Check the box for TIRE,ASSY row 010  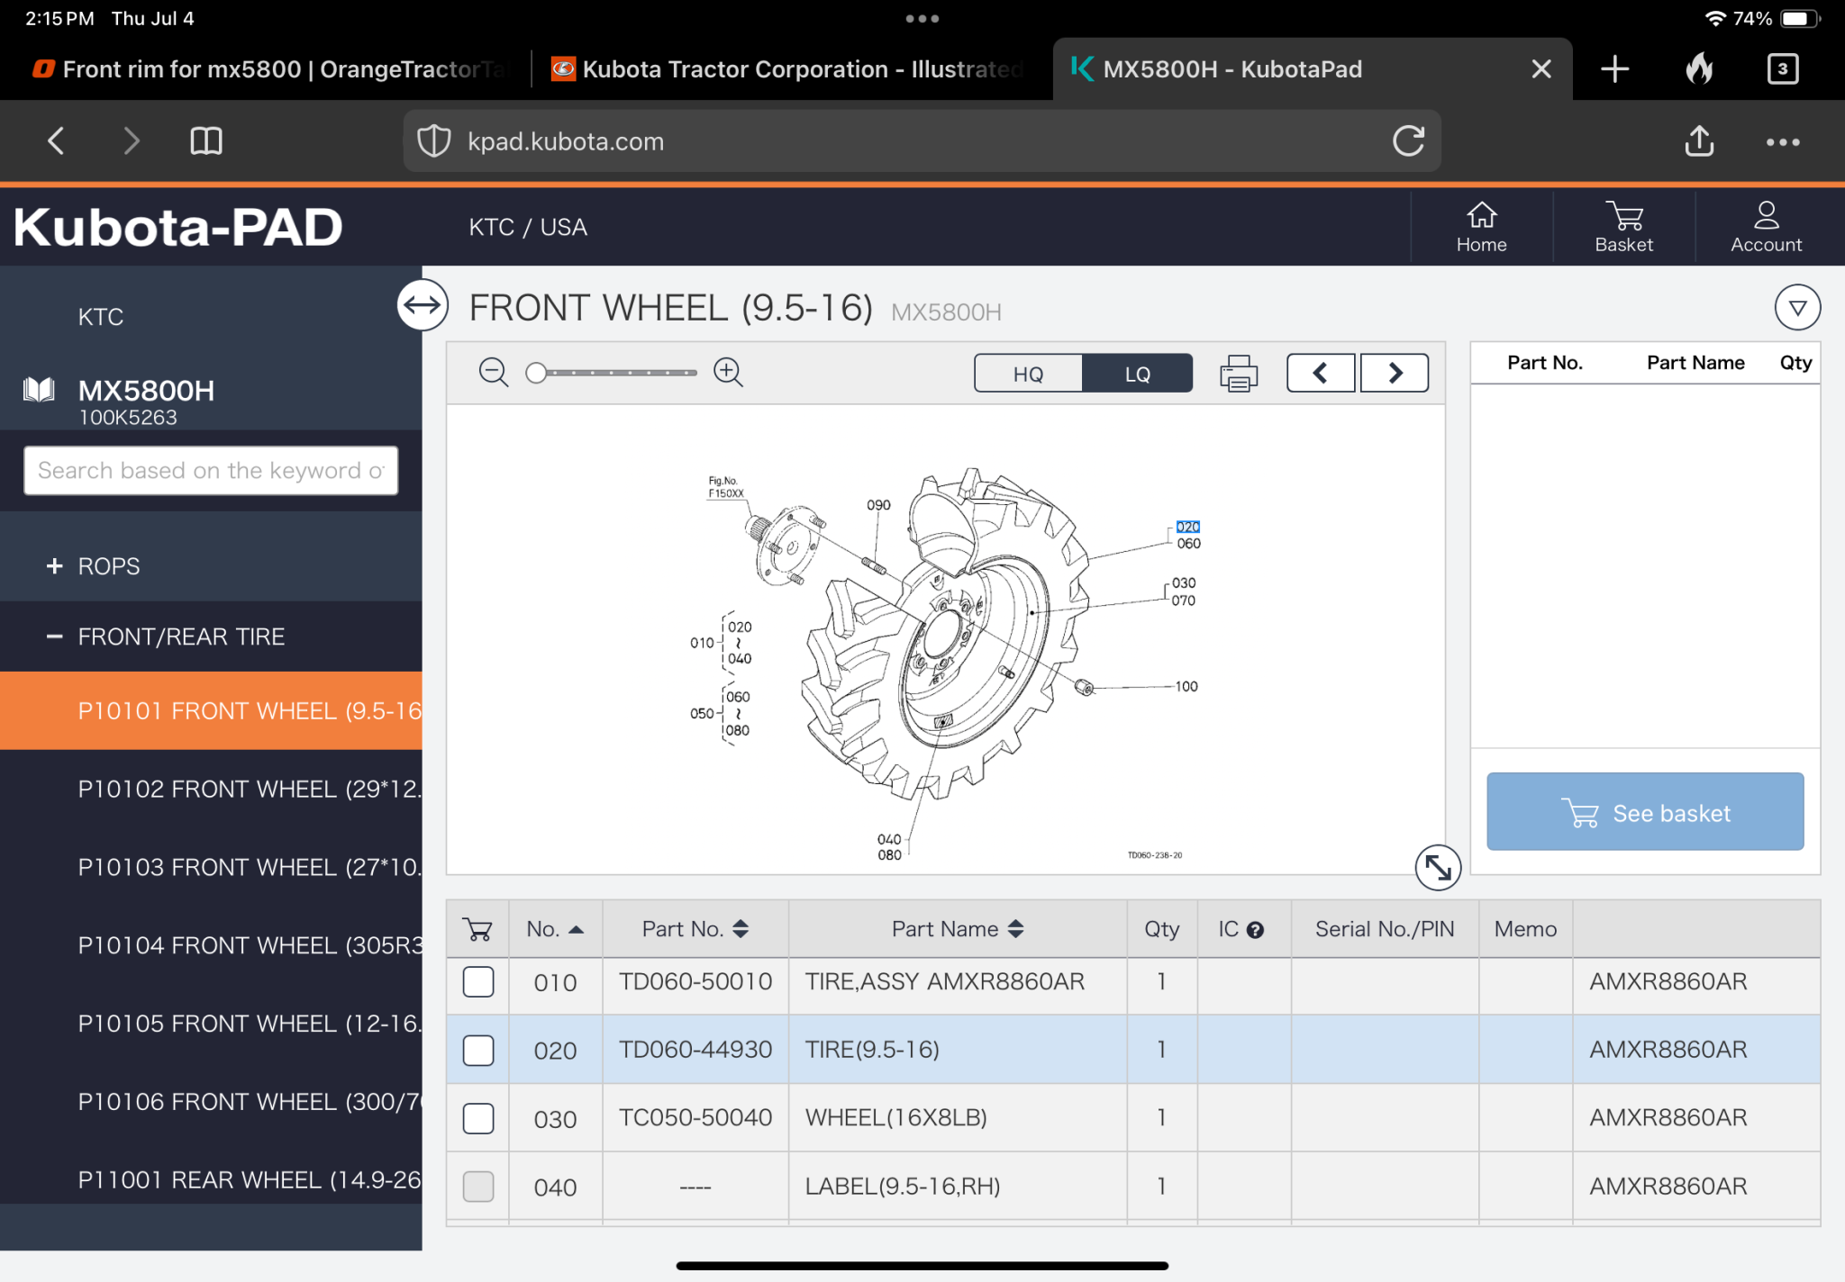pos(478,981)
